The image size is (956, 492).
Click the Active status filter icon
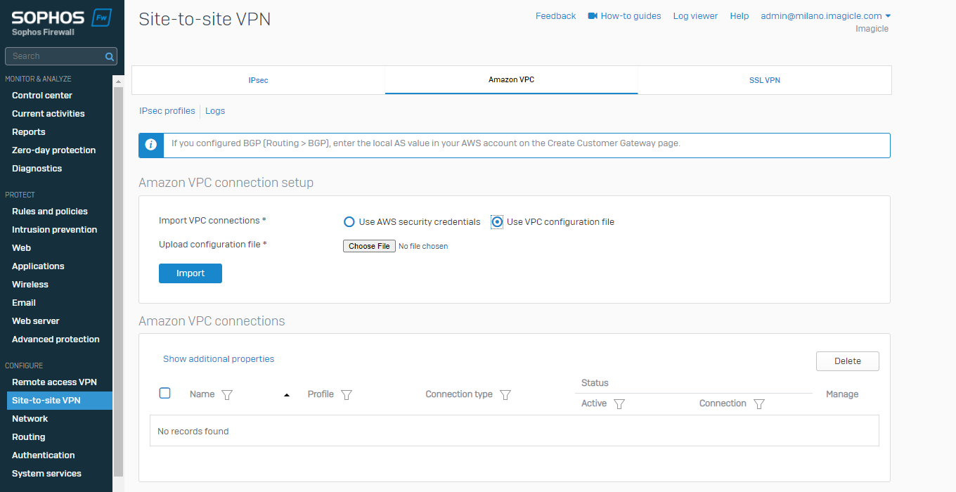pyautogui.click(x=619, y=404)
